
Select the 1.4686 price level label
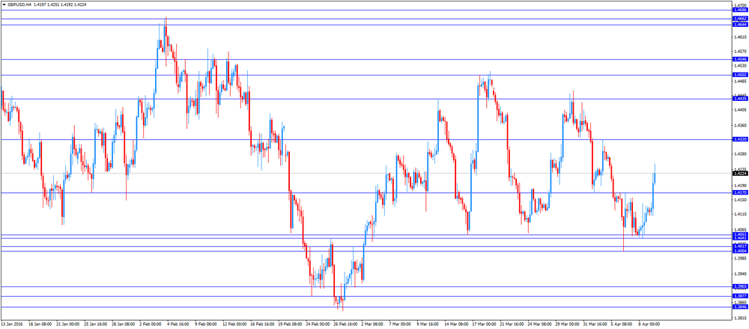[740, 10]
